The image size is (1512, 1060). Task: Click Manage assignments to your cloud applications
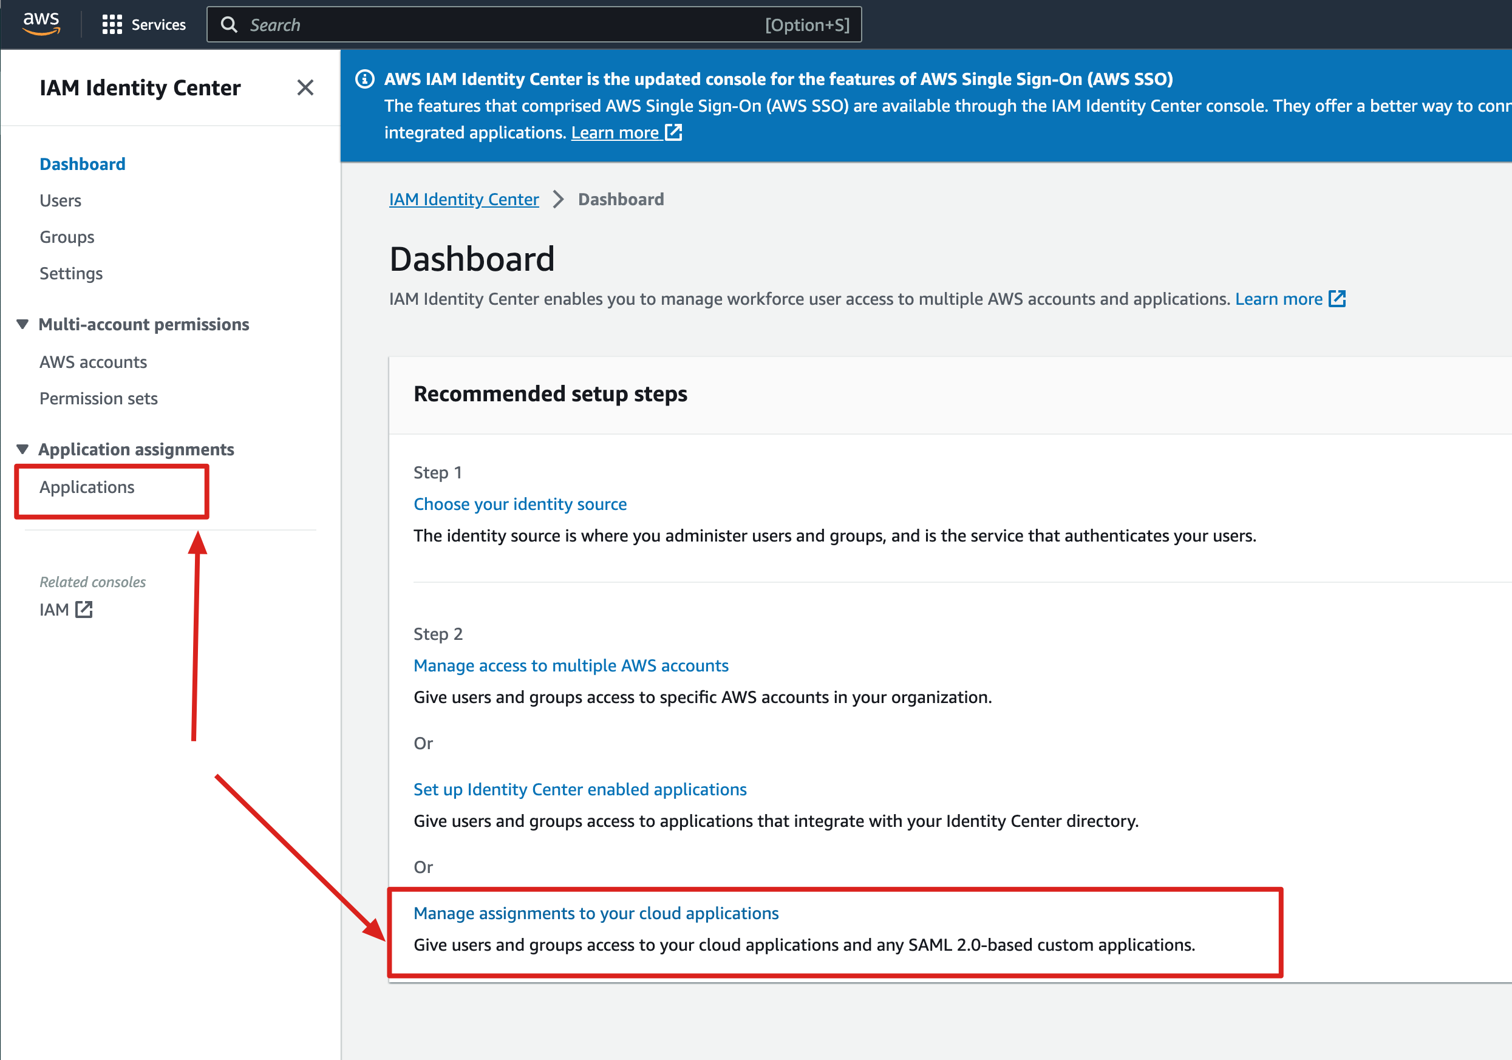(x=596, y=912)
